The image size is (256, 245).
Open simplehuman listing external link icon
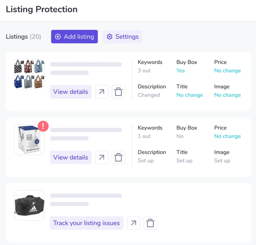point(102,157)
